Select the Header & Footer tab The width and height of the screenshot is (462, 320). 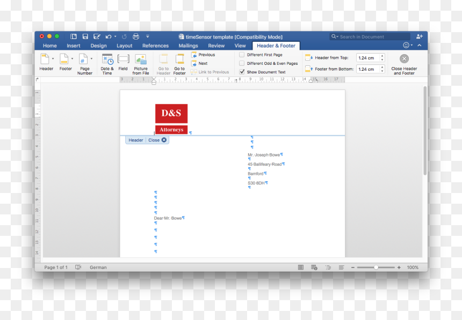(x=276, y=46)
